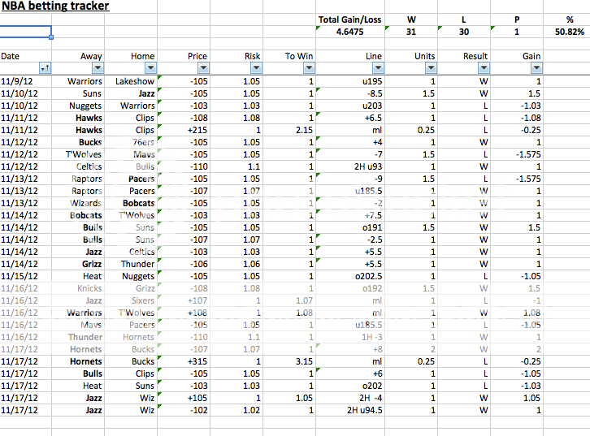Screen dimensions: 590x436
Task: Open the Result column filter dropdown
Action: 484,68
